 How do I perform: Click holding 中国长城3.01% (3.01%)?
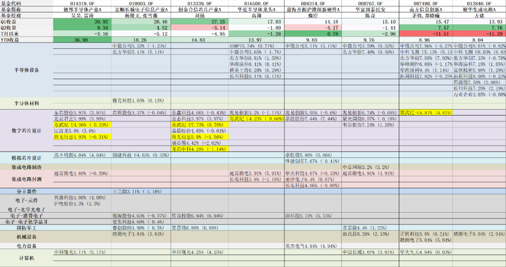pyautogui.click(x=369, y=252)
